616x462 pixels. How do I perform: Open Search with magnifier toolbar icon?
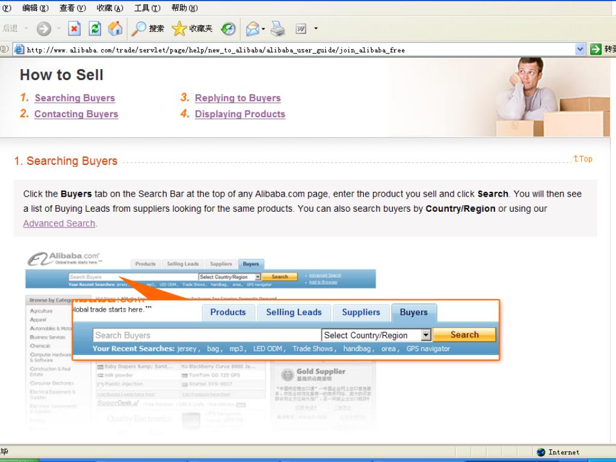[x=138, y=29]
